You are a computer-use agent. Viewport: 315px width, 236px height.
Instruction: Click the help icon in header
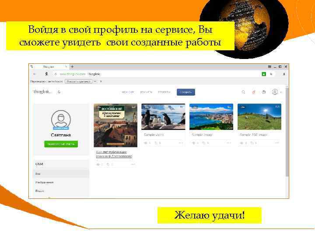click(264, 92)
